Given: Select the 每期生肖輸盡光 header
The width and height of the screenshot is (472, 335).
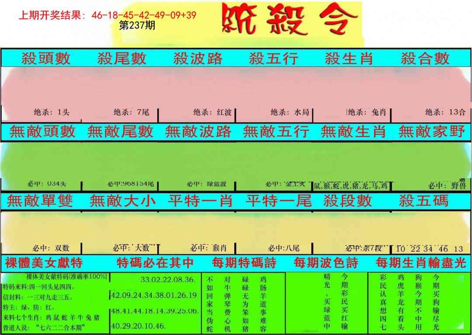Looking at the screenshot, I should pyautogui.click(x=421, y=263).
